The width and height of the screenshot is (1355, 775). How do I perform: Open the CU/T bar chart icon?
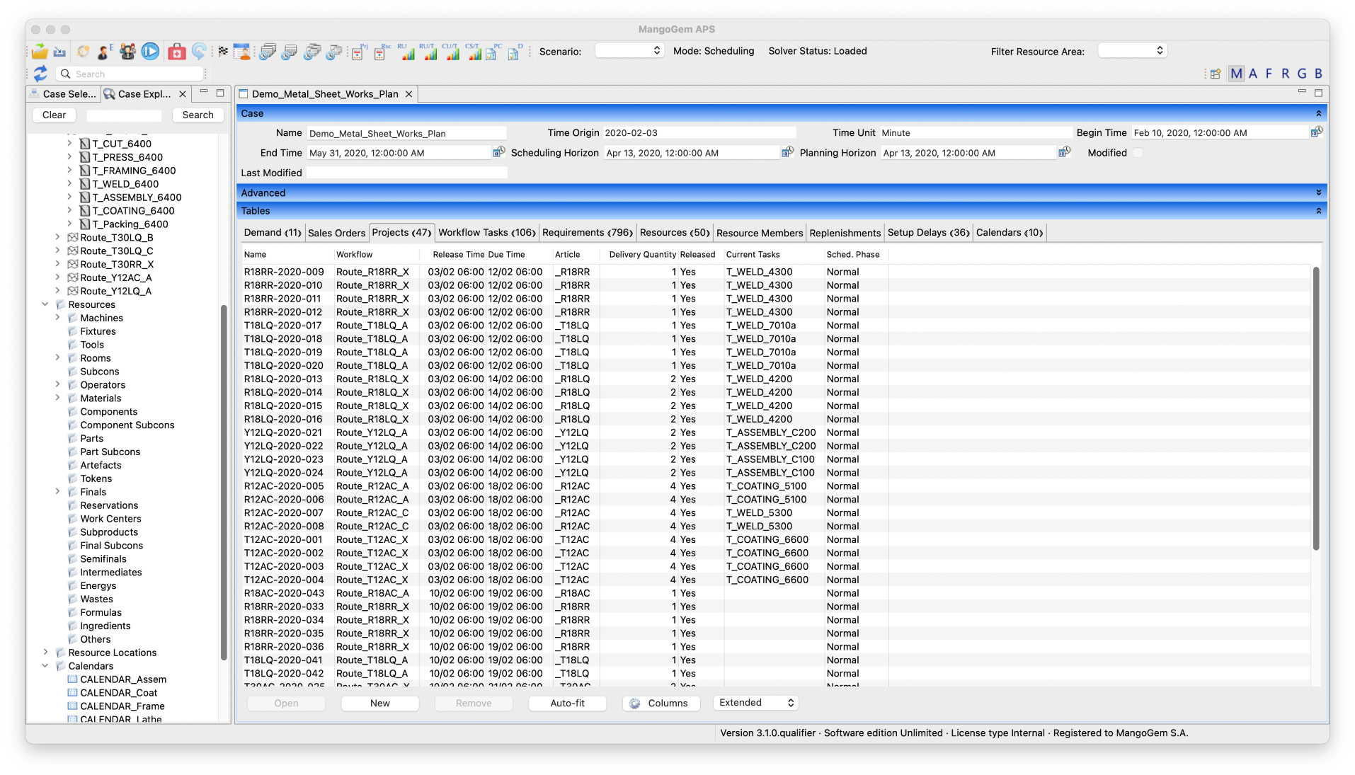(x=451, y=52)
